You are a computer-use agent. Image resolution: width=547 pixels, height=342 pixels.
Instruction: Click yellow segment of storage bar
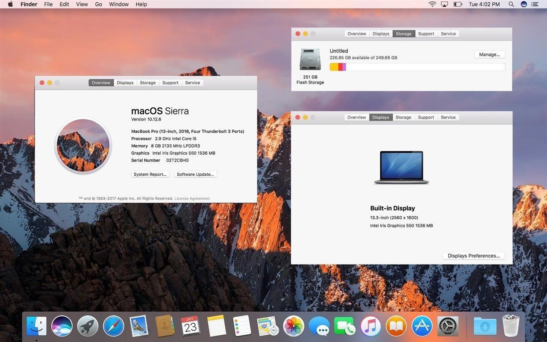[x=334, y=67]
